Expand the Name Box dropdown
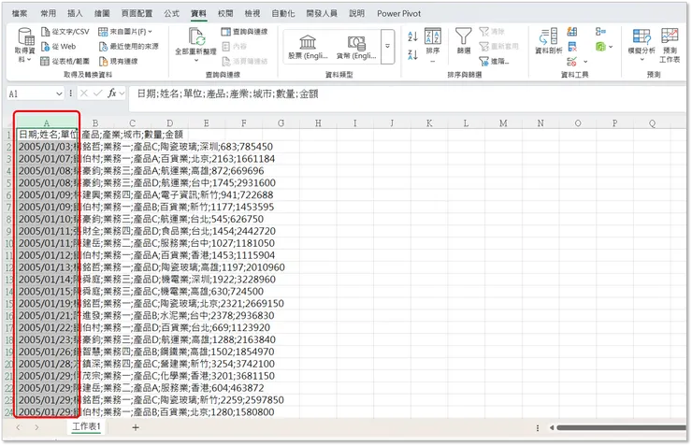Viewport: 692px width, 446px height. tap(59, 94)
